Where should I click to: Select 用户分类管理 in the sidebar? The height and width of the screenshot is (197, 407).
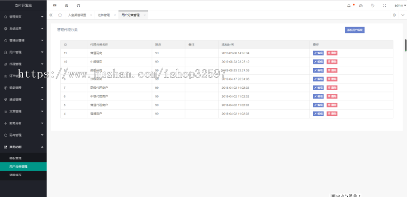tap(24, 167)
